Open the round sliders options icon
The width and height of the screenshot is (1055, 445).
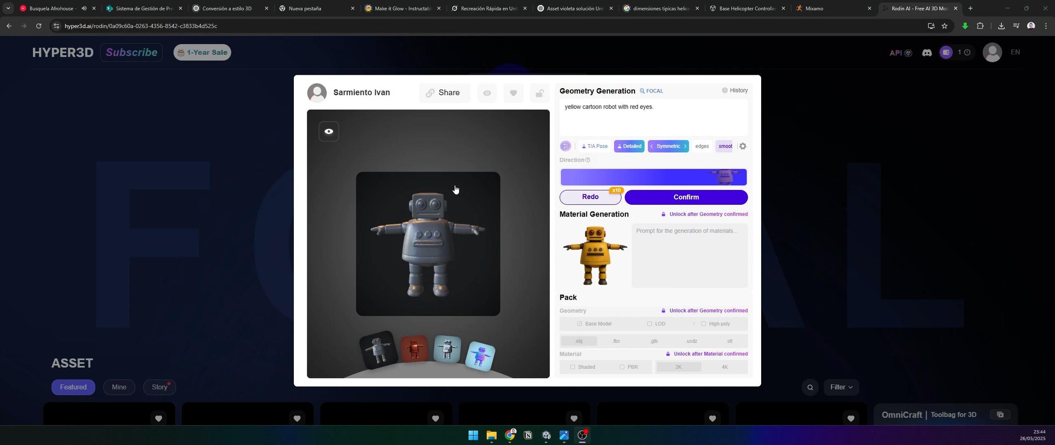[566, 146]
